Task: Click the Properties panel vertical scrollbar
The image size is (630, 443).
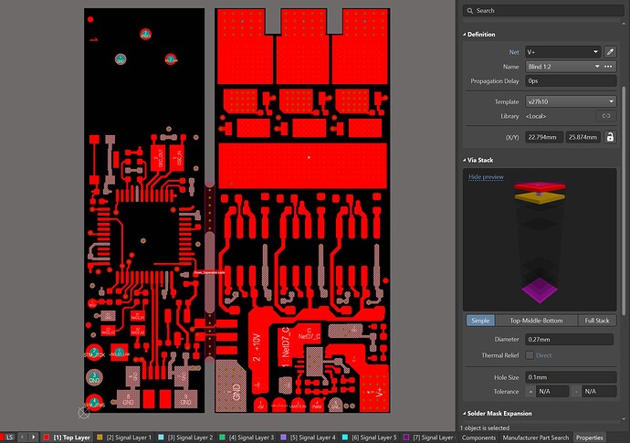Action: 624,201
